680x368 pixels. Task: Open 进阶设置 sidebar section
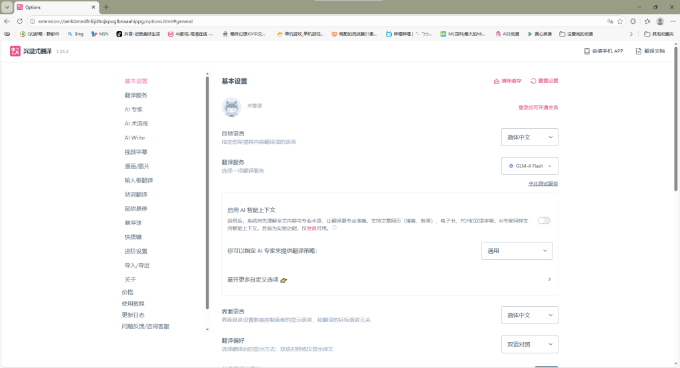(135, 251)
